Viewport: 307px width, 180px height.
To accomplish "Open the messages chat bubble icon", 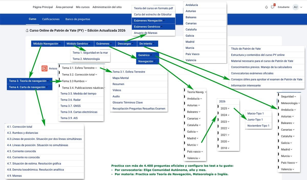I will 273,7.
